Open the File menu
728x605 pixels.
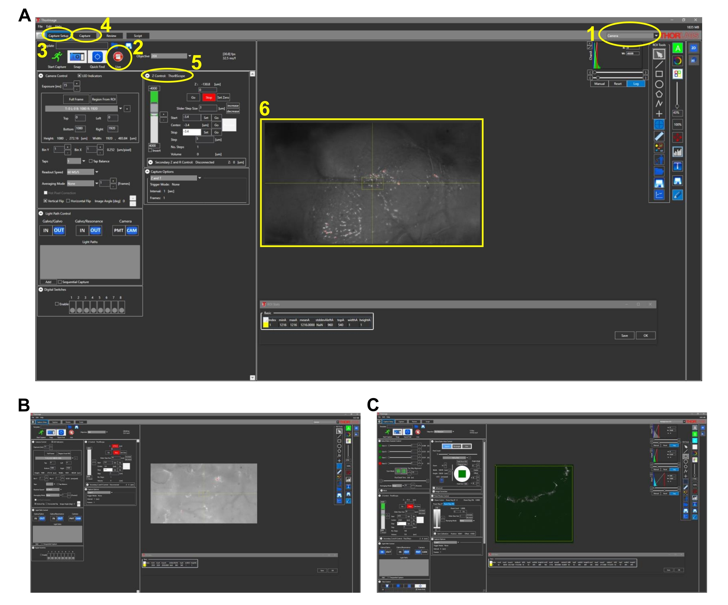pyautogui.click(x=40, y=27)
